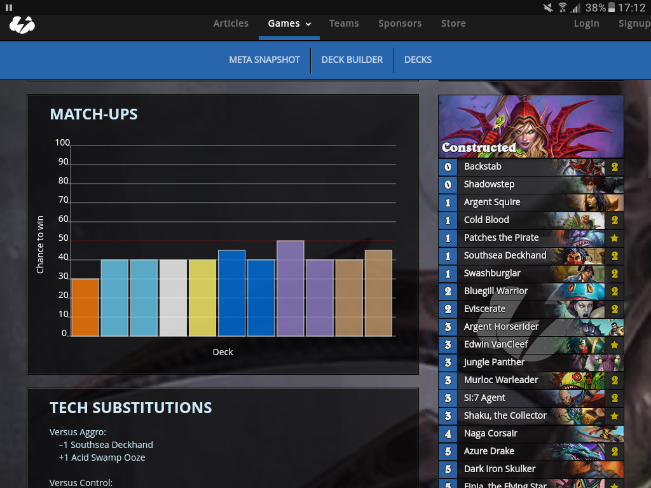Click the TECH SUBSTITUTIONS heading
Image resolution: width=651 pixels, height=488 pixels.
coord(131,408)
